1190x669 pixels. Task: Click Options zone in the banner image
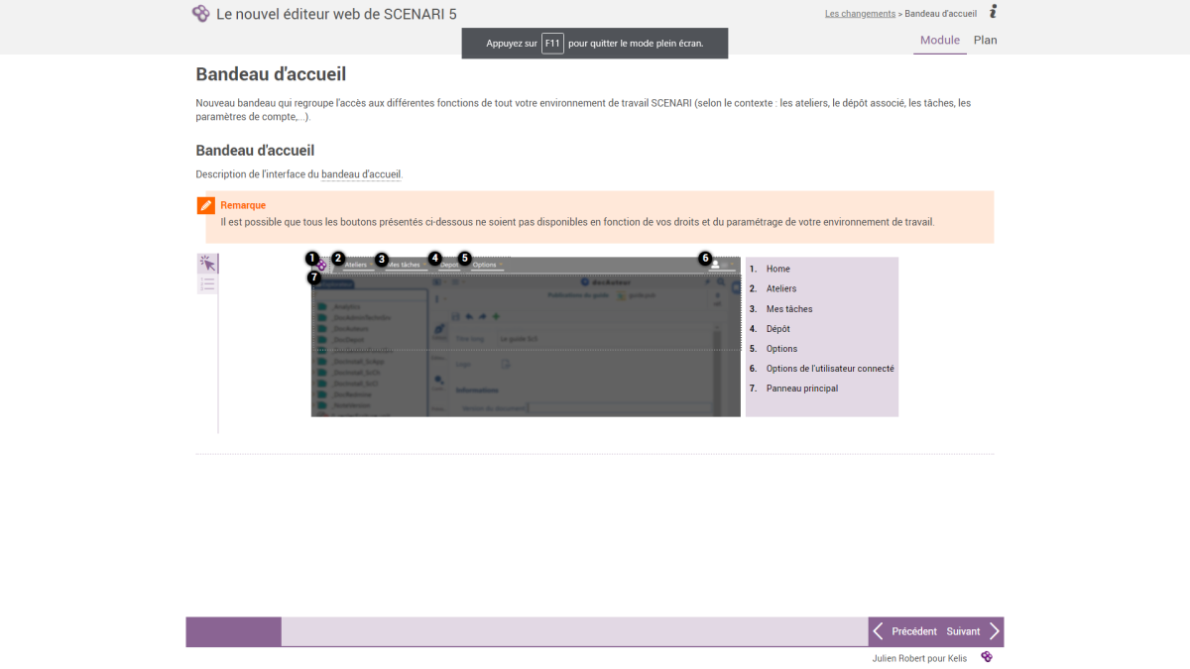click(x=486, y=265)
